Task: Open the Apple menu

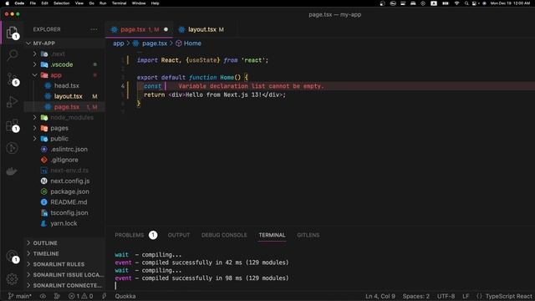Action: pyautogui.click(x=7, y=3)
